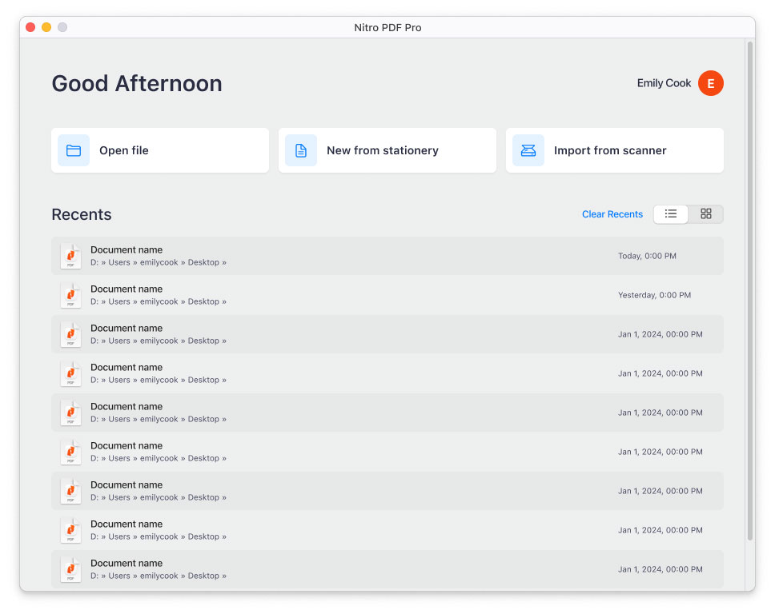Click the vertical scrollbar on the right edge
This screenshot has height=614, width=775.
[750, 288]
